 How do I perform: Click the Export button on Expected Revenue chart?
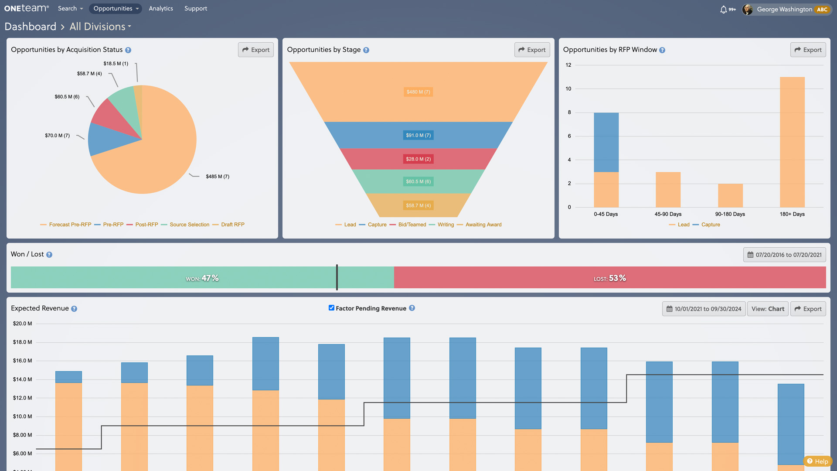click(x=808, y=309)
